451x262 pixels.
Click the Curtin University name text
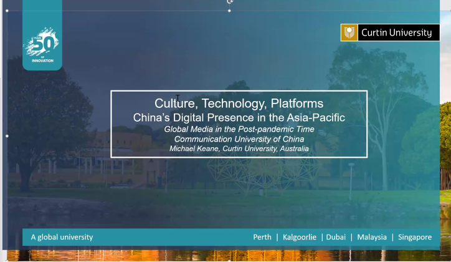coord(396,32)
